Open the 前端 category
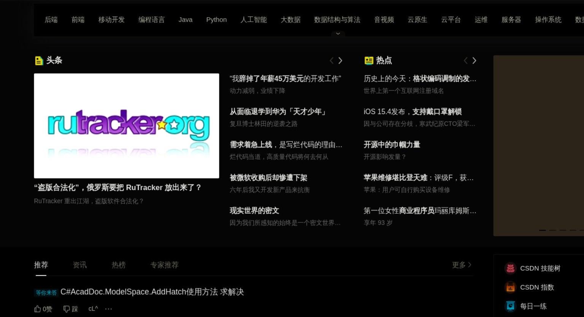Viewport: 584px width, 317px height. click(x=78, y=20)
